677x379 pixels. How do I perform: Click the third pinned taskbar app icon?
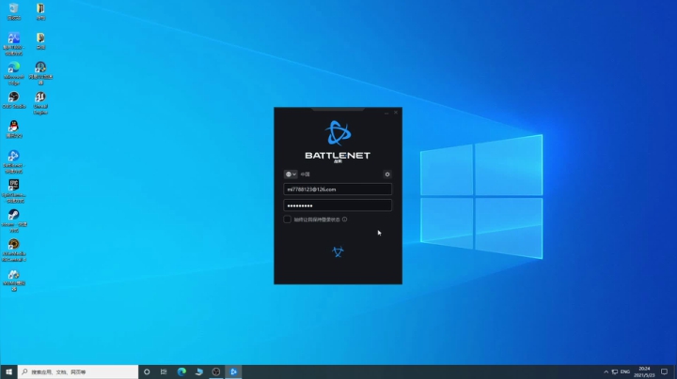[x=199, y=371]
